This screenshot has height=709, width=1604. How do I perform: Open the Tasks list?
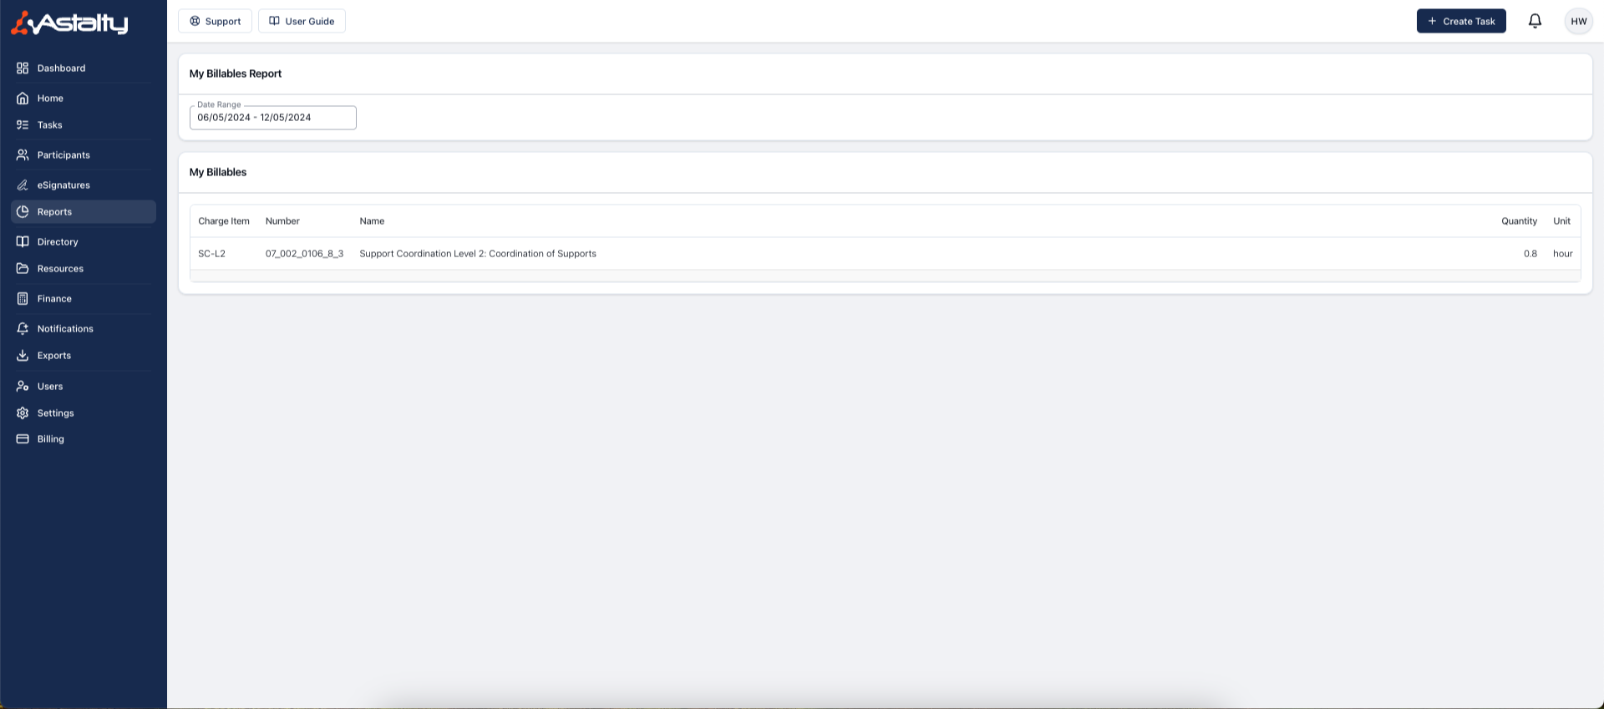click(x=49, y=125)
